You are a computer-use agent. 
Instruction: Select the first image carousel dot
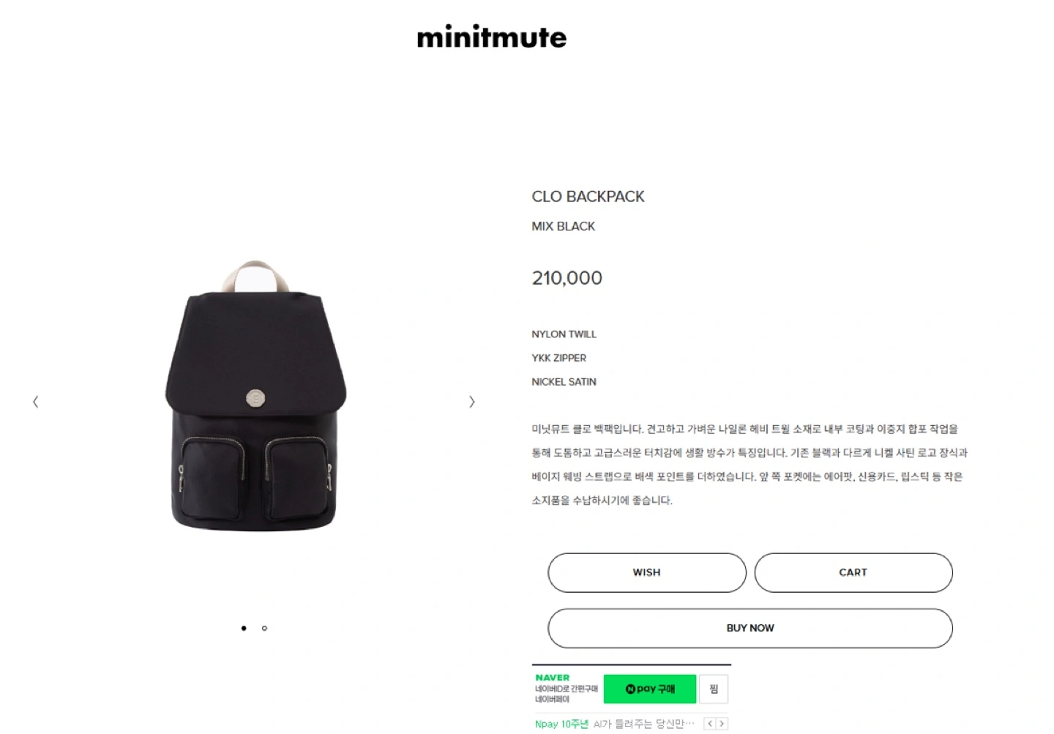point(244,628)
